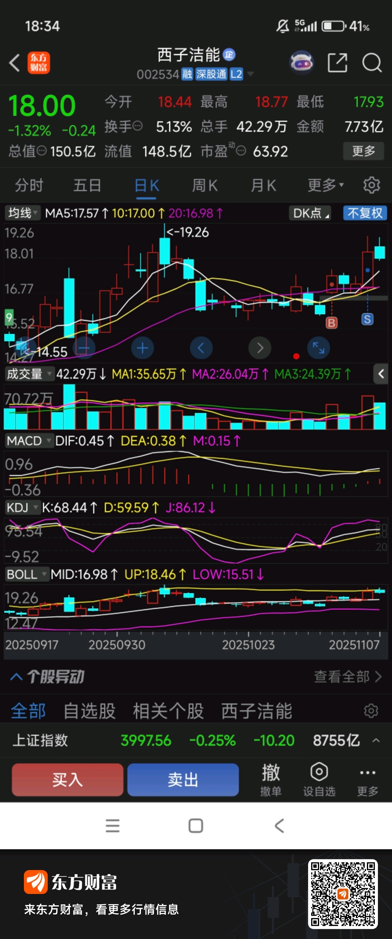
Task: Open the search magnifier icon
Action: [371, 63]
